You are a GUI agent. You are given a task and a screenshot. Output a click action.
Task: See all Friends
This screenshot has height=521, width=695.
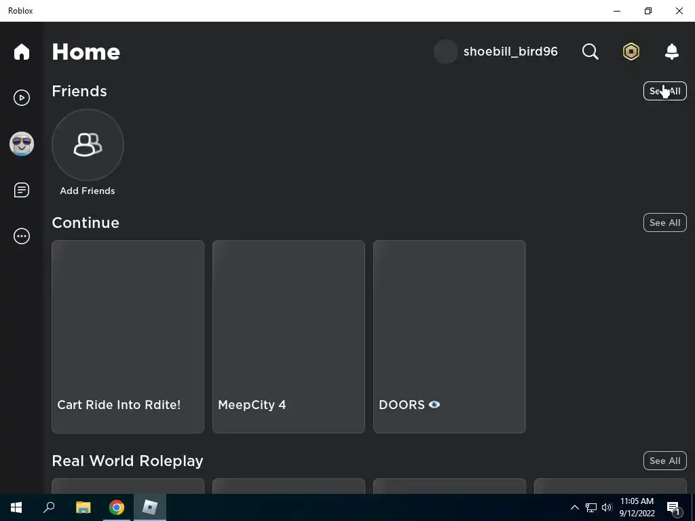click(x=665, y=91)
